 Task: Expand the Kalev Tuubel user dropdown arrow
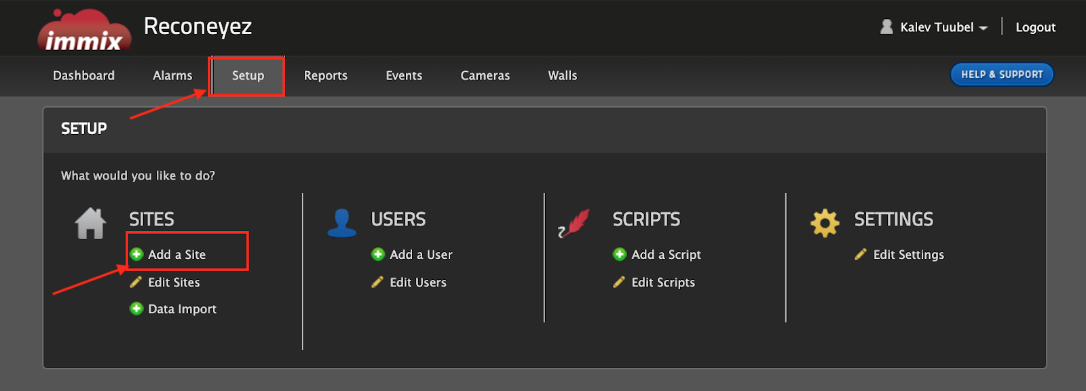(983, 28)
